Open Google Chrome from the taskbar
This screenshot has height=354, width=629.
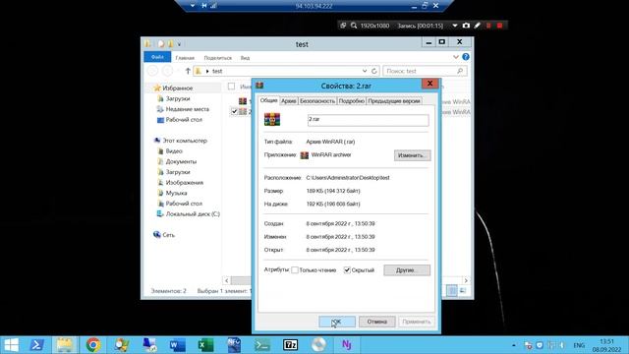pyautogui.click(x=93, y=345)
